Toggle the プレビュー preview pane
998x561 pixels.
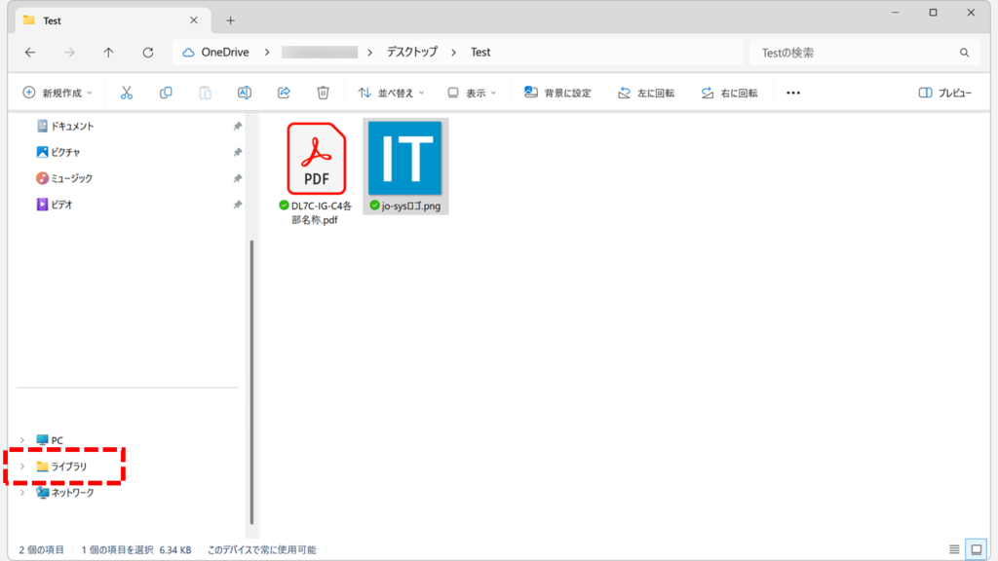tap(945, 93)
